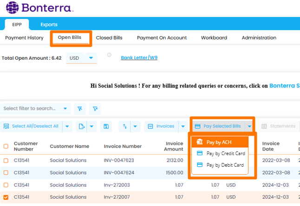Image resolution: width=300 pixels, height=206 pixels.
Task: Click the export file icon
Action: coord(82,126)
